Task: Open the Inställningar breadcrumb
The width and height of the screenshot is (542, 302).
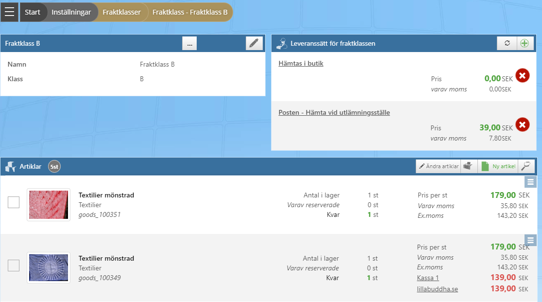Action: pos(71,12)
